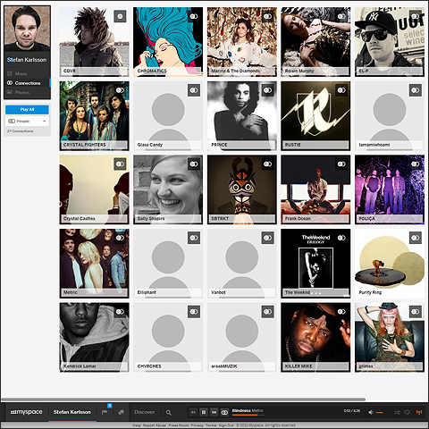The width and height of the screenshot is (429, 429).
Task: Open the orange radio icon in the player
Action: (x=419, y=412)
